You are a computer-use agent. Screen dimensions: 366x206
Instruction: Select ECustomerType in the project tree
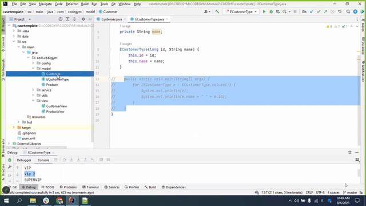point(57,79)
